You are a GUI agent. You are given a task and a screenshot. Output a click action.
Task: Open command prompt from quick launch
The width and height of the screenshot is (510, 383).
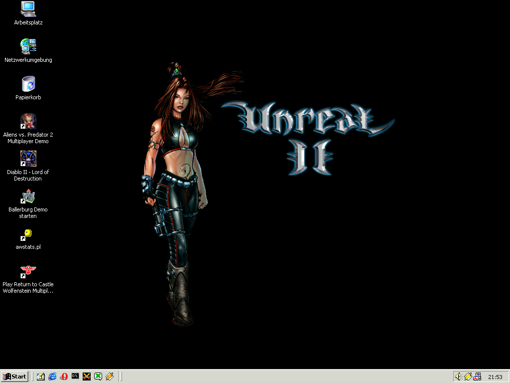[x=75, y=376]
